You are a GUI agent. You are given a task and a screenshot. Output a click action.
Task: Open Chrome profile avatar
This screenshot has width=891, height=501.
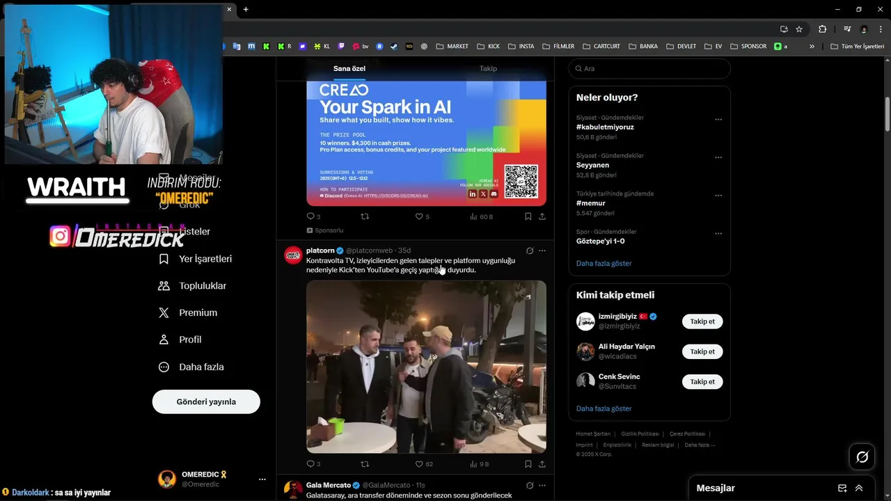(x=864, y=29)
